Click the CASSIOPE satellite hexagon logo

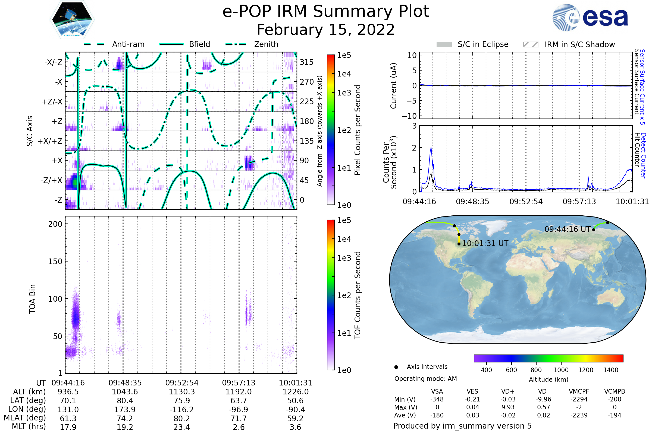(x=72, y=19)
